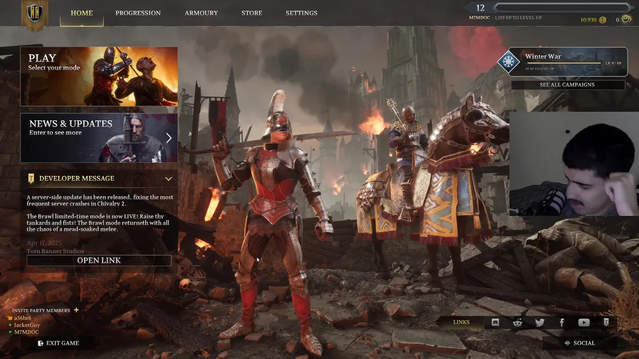Image resolution: width=639 pixels, height=359 pixels.
Task: Click the Winter War snowflake campaign icon
Action: (508, 62)
